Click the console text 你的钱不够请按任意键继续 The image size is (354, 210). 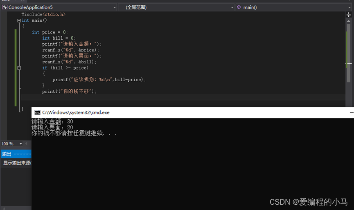[74, 133]
